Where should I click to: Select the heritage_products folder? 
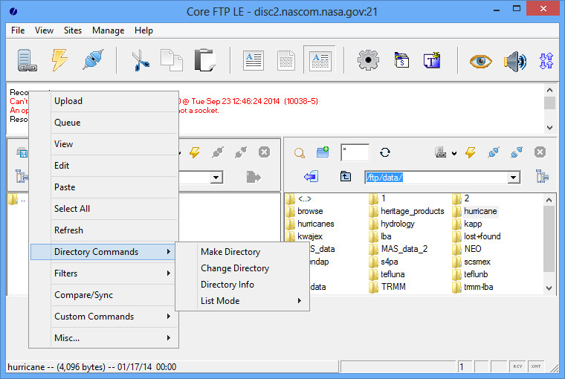(407, 211)
